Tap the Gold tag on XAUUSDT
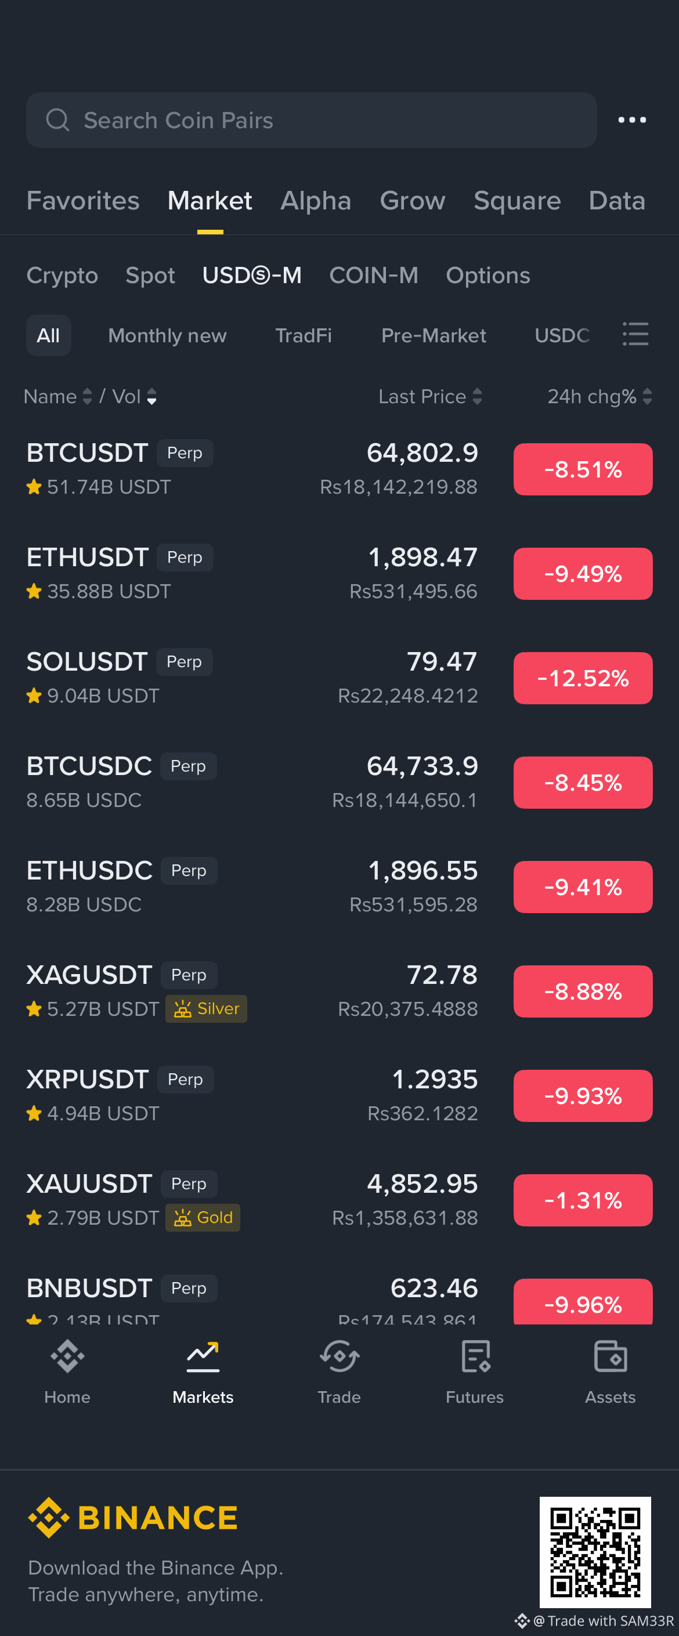Viewport: 679px width, 1636px height. [x=203, y=1218]
